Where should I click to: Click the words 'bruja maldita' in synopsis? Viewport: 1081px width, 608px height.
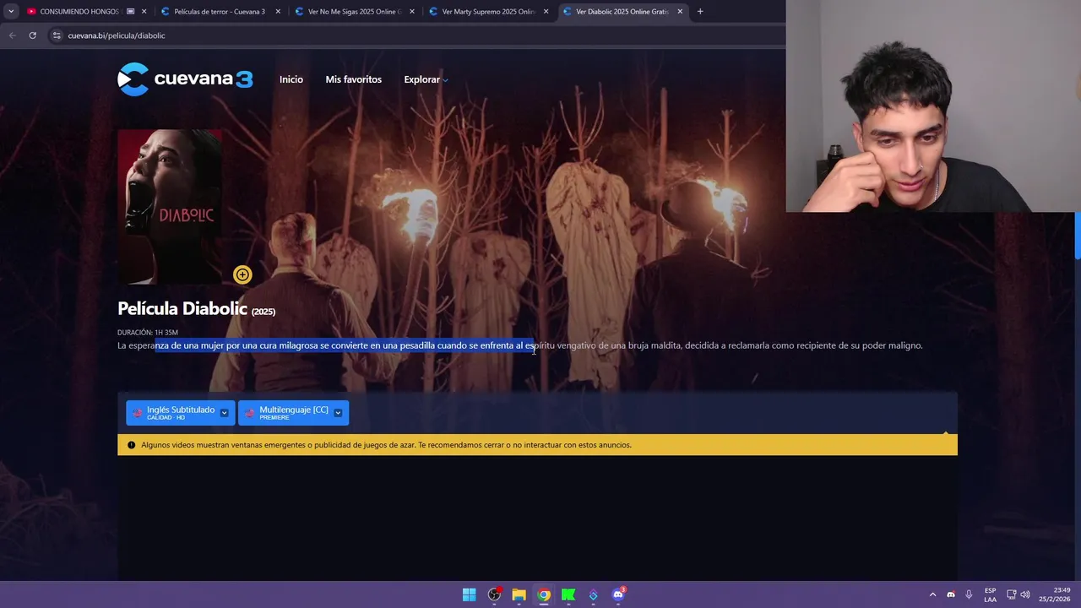(x=655, y=345)
